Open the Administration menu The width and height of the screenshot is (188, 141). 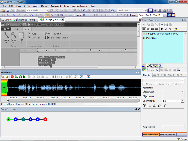[x=79, y=6]
